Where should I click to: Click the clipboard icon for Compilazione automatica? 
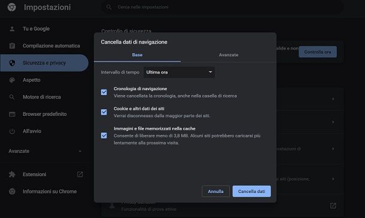(x=12, y=46)
